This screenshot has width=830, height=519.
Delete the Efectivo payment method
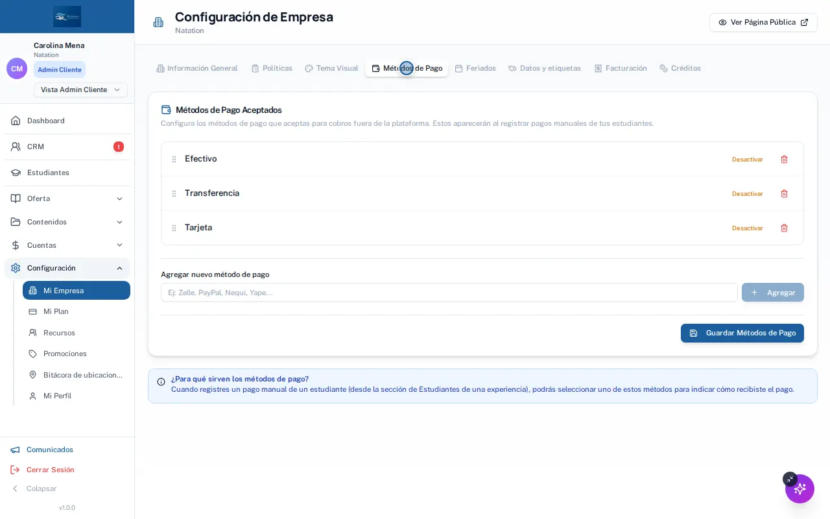coord(784,159)
